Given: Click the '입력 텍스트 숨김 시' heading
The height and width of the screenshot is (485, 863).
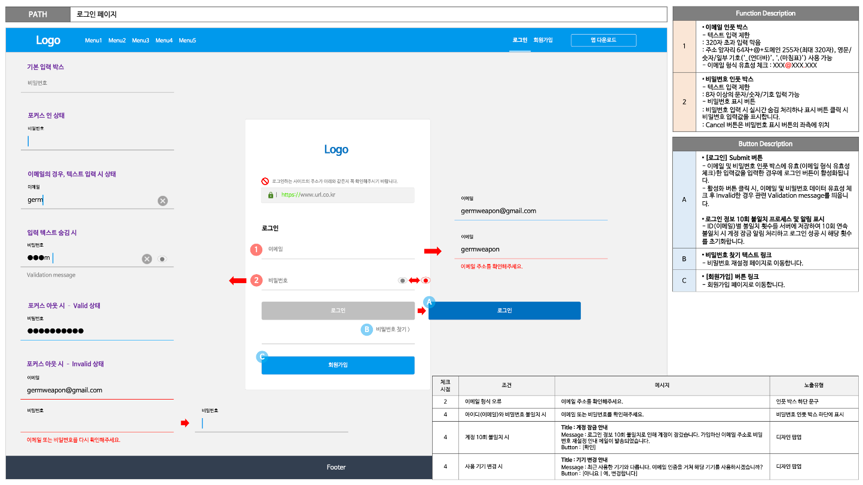Looking at the screenshot, I should click(52, 232).
